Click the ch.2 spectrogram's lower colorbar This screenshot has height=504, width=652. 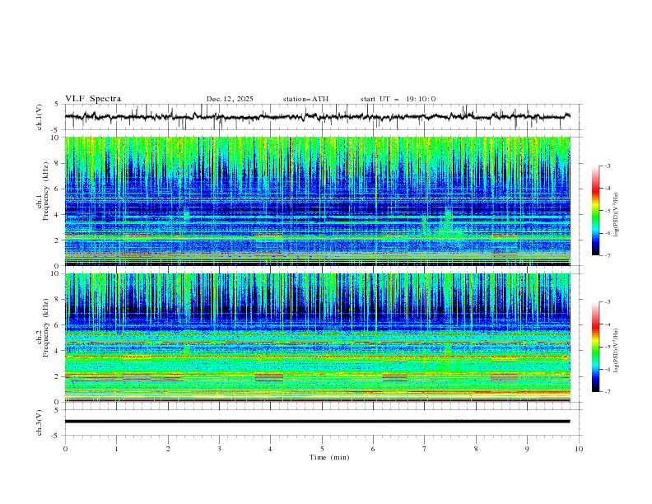[x=595, y=347]
